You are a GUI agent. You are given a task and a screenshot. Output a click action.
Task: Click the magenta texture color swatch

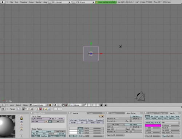(x=153, y=125)
